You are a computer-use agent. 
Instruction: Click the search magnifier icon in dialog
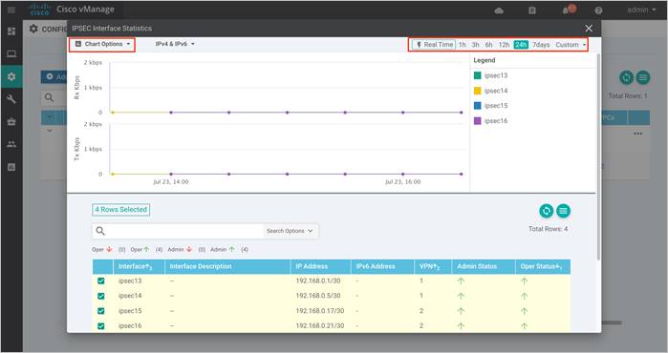pyautogui.click(x=100, y=231)
